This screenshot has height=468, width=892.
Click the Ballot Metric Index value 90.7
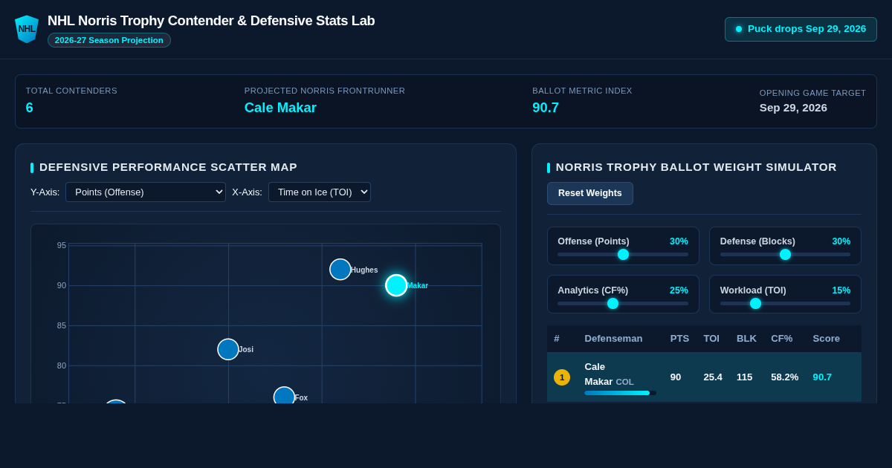[546, 108]
